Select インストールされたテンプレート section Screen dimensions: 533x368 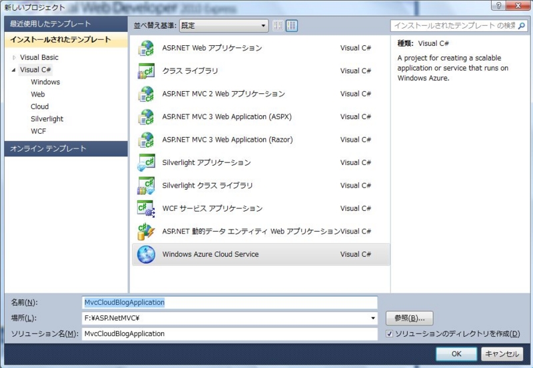[66, 40]
